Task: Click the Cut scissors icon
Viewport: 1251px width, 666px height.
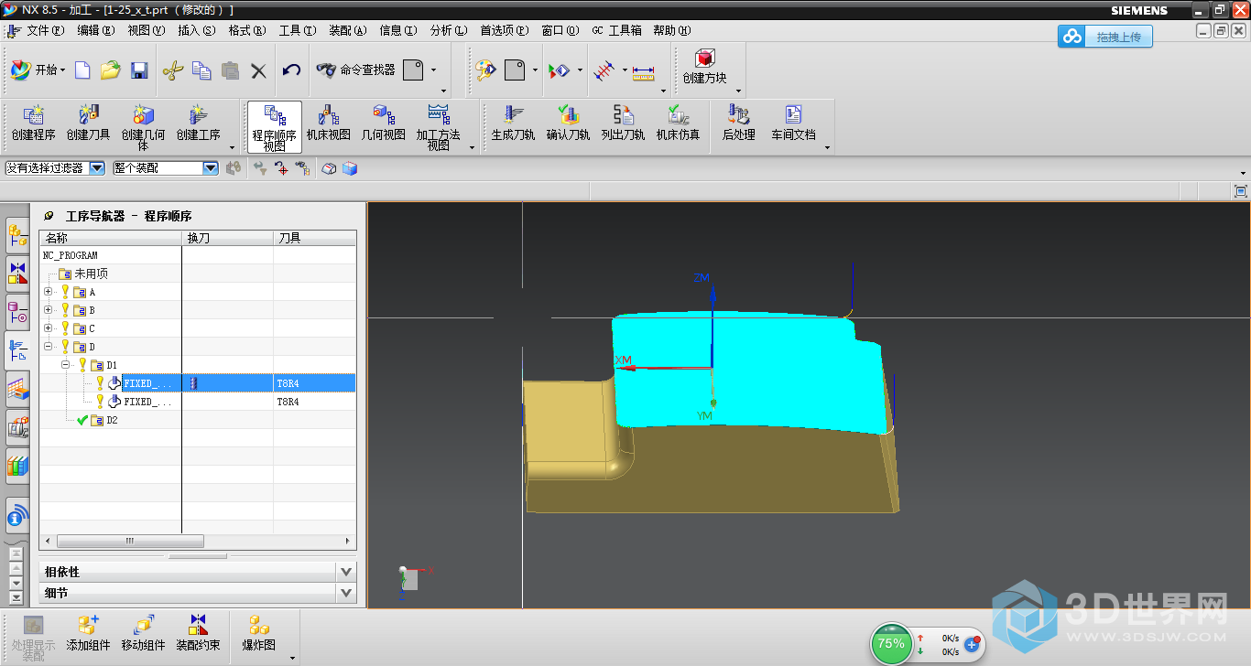Action: [173, 70]
